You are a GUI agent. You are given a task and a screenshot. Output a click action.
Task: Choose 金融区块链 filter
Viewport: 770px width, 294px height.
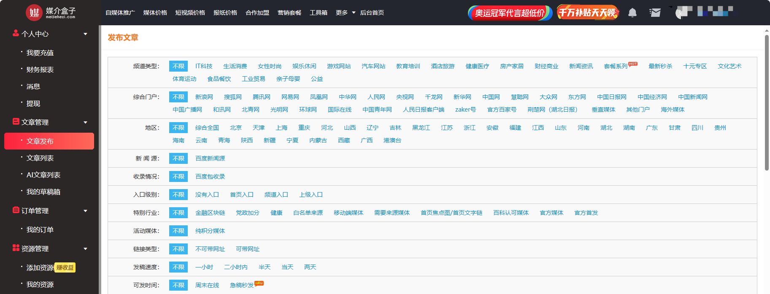(x=210, y=213)
